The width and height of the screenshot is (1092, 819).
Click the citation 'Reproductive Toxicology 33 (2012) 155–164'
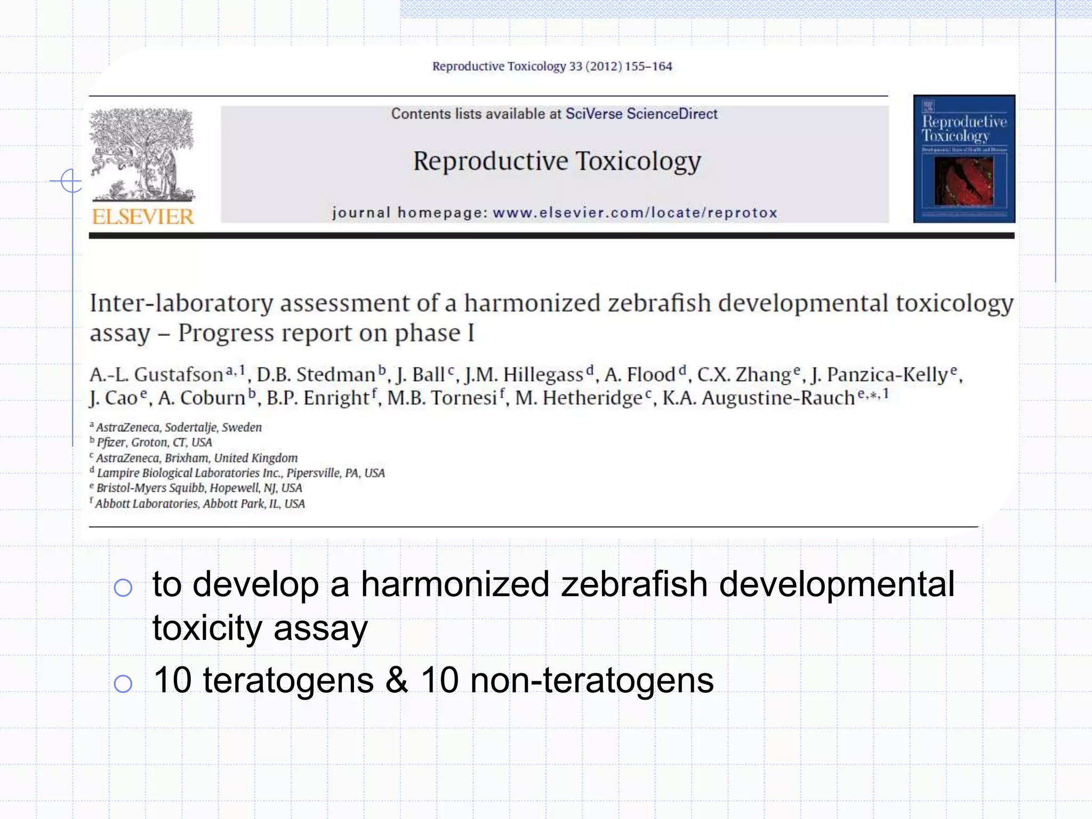pyautogui.click(x=552, y=67)
